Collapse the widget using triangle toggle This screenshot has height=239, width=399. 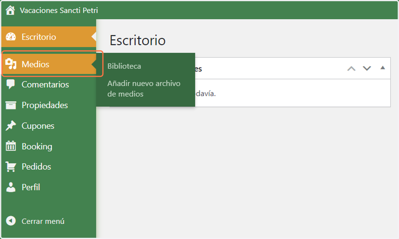tap(383, 67)
